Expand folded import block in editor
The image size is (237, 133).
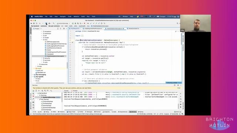click(82, 36)
